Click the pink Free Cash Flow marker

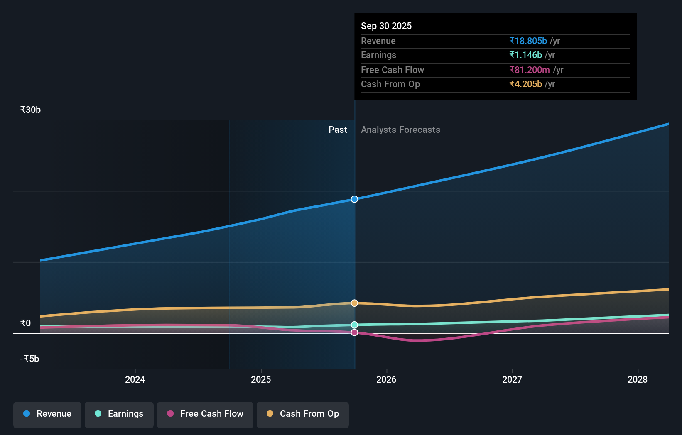coord(354,332)
